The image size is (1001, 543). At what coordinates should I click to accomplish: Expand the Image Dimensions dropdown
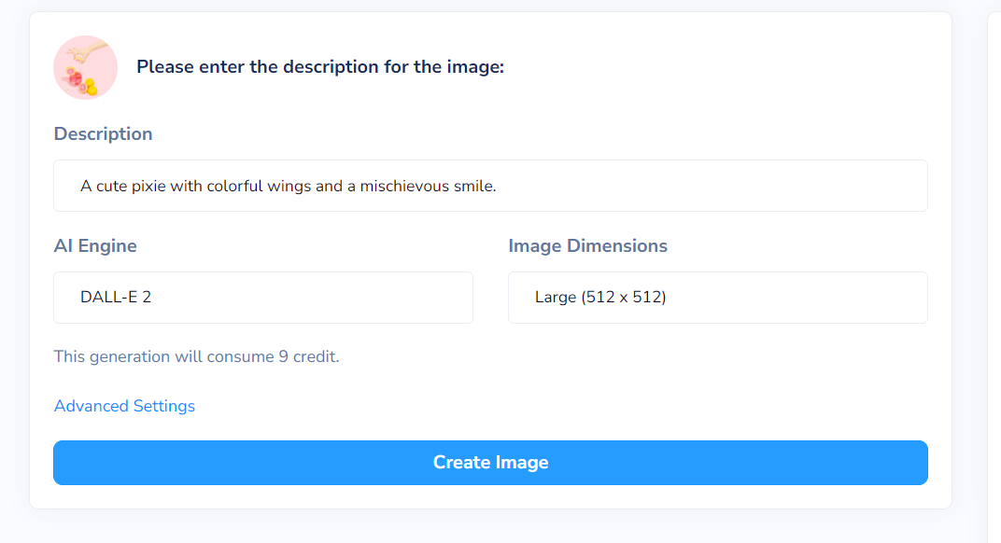click(717, 298)
